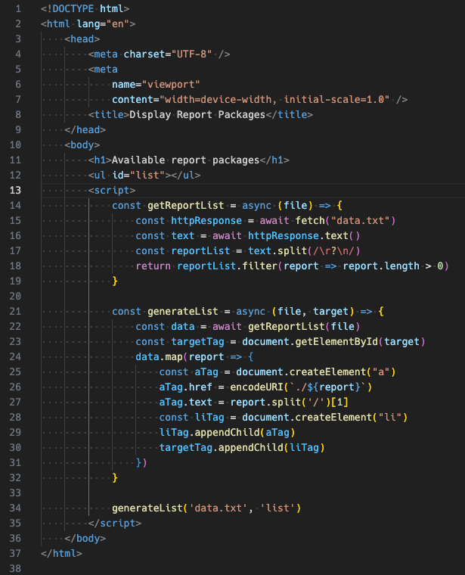Click the encodeURI call
This screenshot has width=465, height=575.
click(x=301, y=387)
